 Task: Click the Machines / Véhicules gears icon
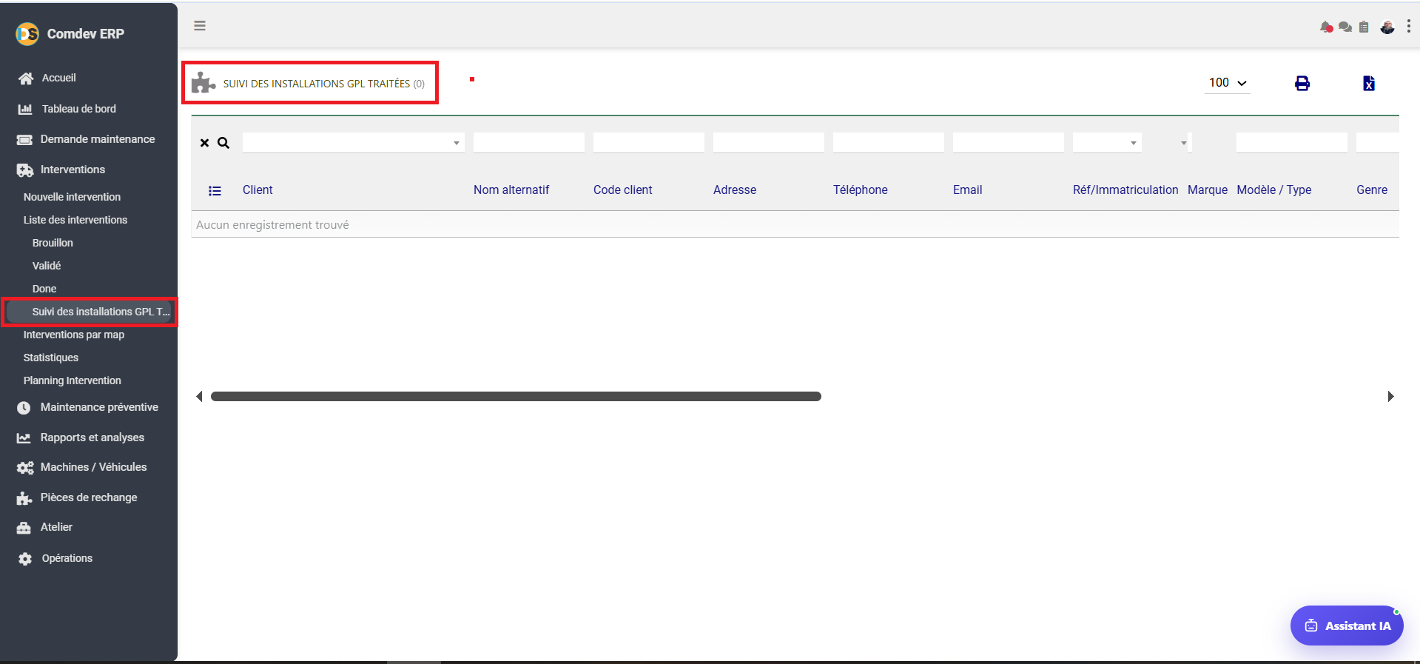click(25, 468)
